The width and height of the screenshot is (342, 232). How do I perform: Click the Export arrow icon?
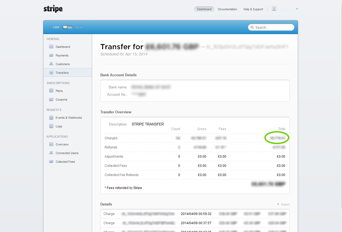tap(278, 204)
